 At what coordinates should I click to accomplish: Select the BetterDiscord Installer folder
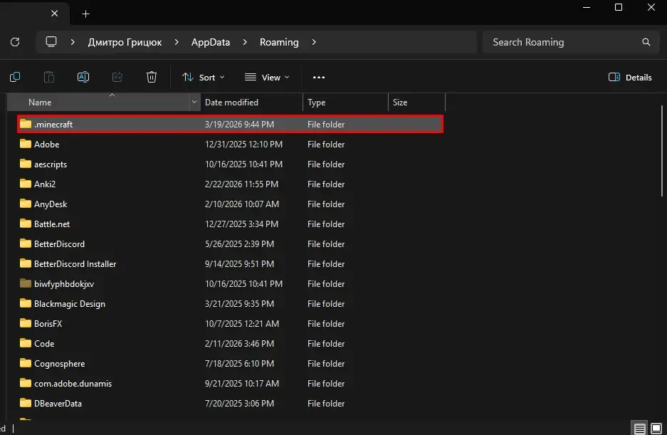pyautogui.click(x=75, y=263)
